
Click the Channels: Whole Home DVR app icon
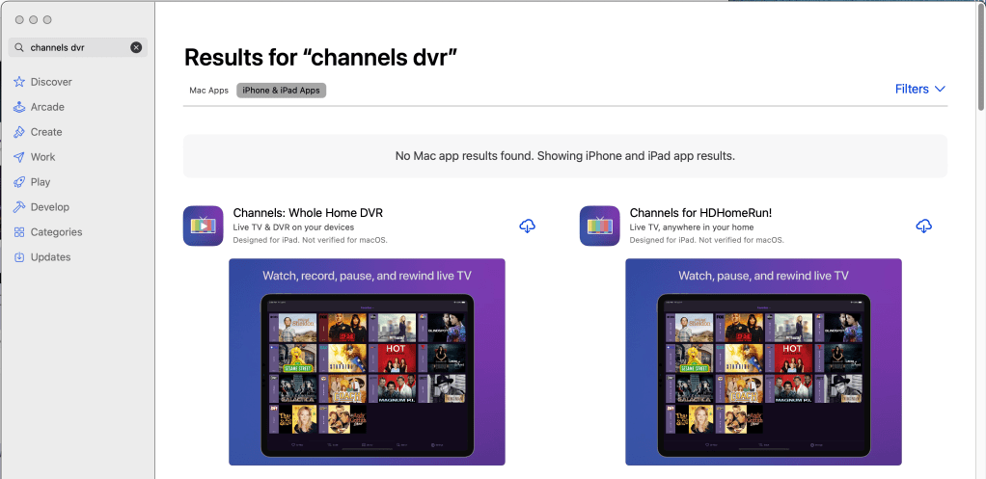[x=204, y=226]
